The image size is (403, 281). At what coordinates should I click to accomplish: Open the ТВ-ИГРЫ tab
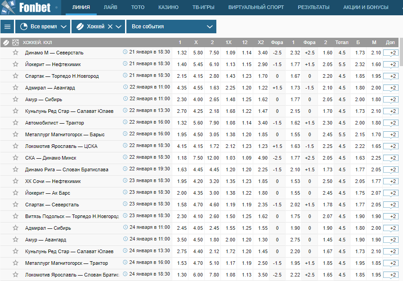click(x=203, y=7)
